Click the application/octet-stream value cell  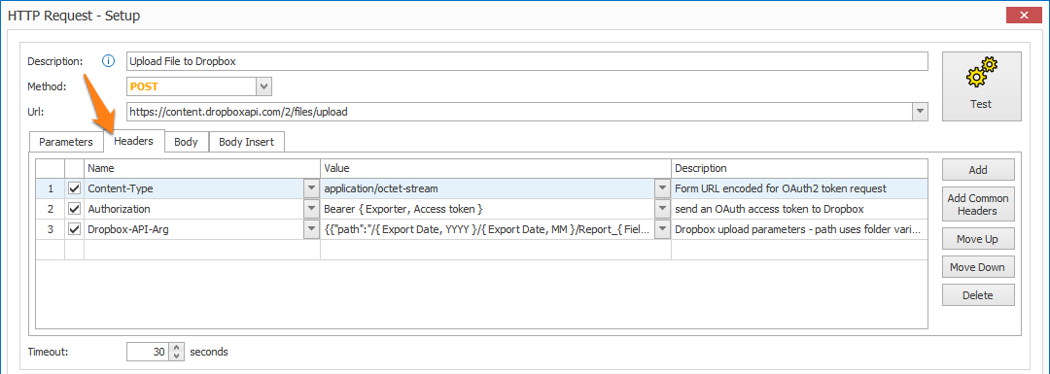click(x=487, y=188)
